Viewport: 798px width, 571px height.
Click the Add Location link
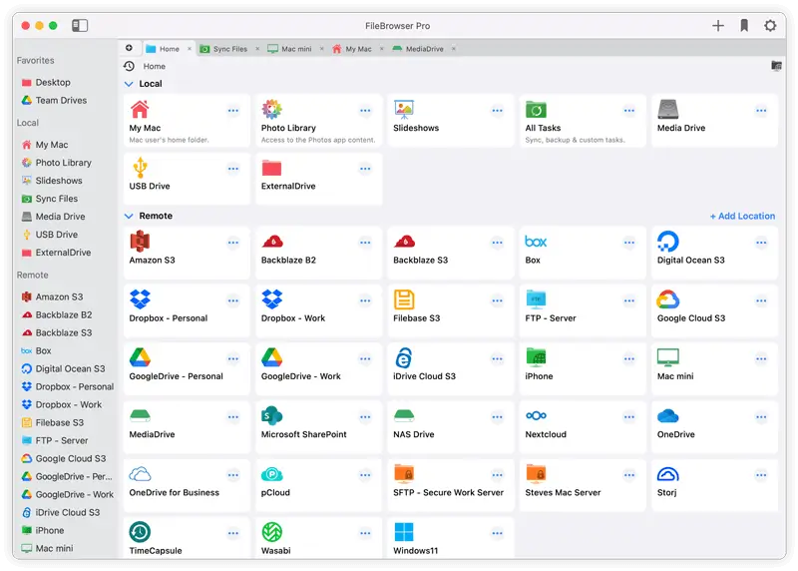pyautogui.click(x=742, y=216)
